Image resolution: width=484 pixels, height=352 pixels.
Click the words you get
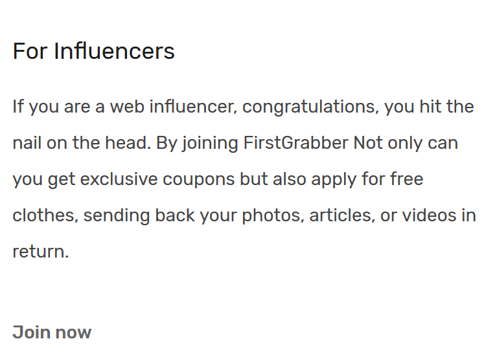pos(44,179)
